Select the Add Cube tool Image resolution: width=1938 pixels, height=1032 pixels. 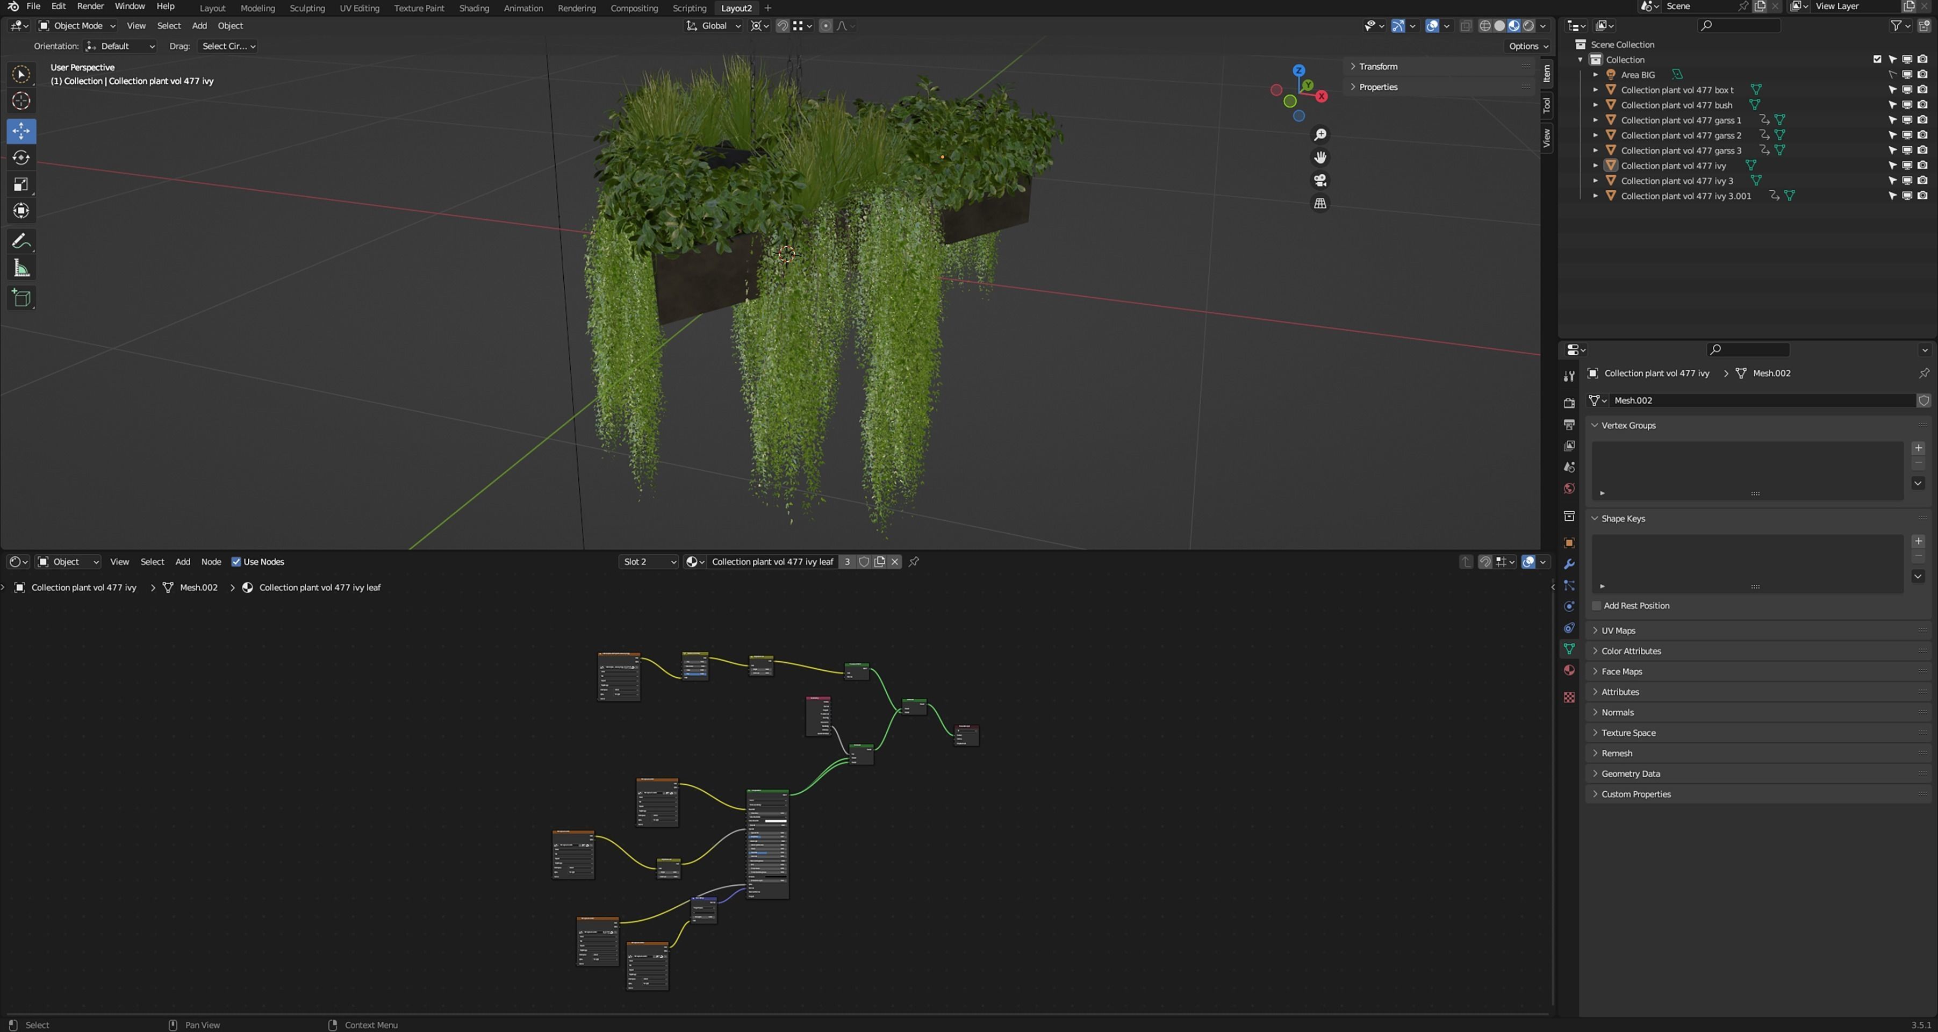(21, 298)
